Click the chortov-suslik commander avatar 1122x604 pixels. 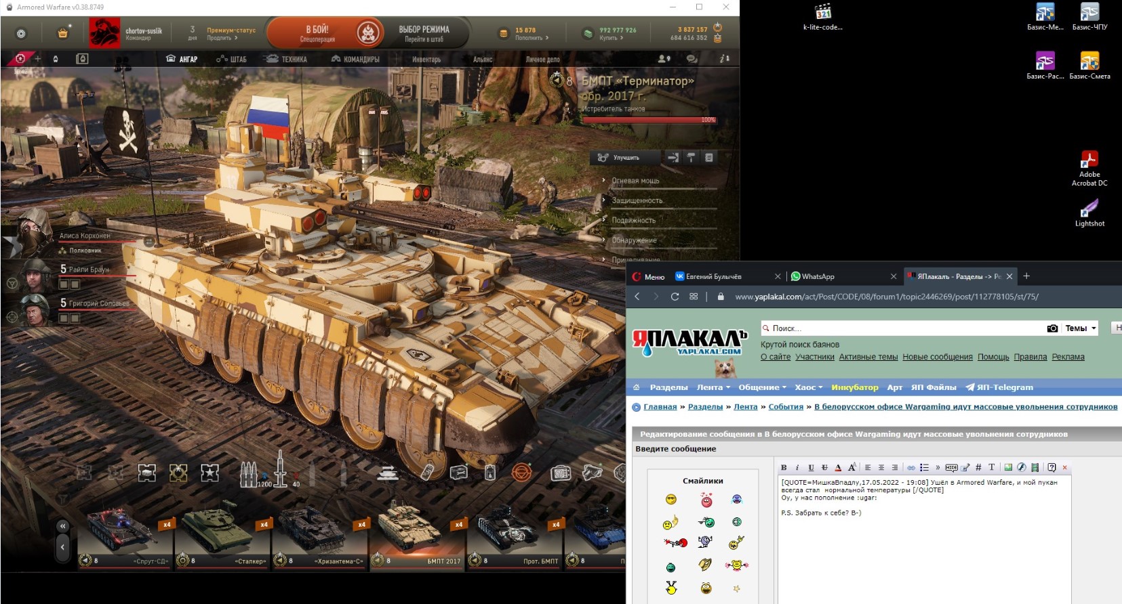coord(104,33)
